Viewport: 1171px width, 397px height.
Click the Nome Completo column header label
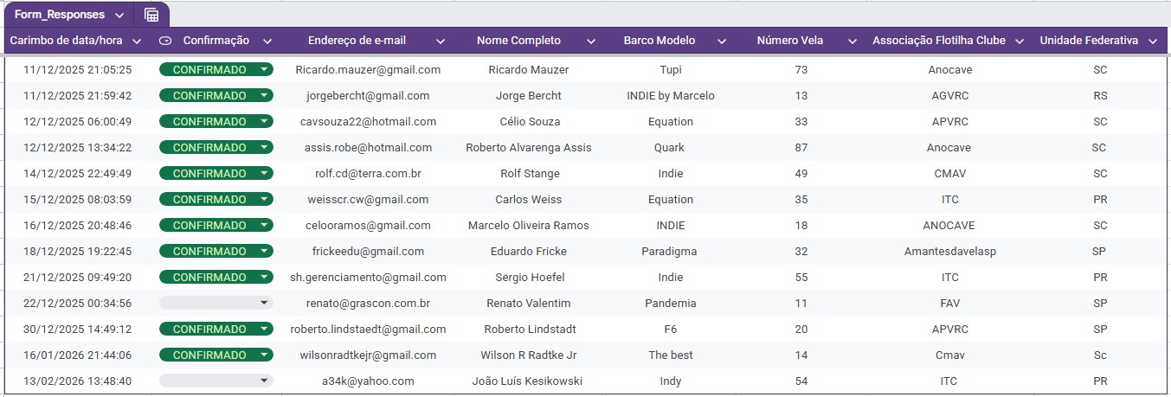pyautogui.click(x=518, y=41)
